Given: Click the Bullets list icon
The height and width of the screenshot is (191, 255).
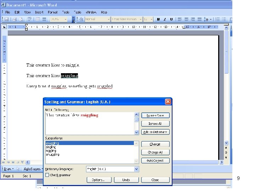Looking at the screenshot, I should point(224,19).
